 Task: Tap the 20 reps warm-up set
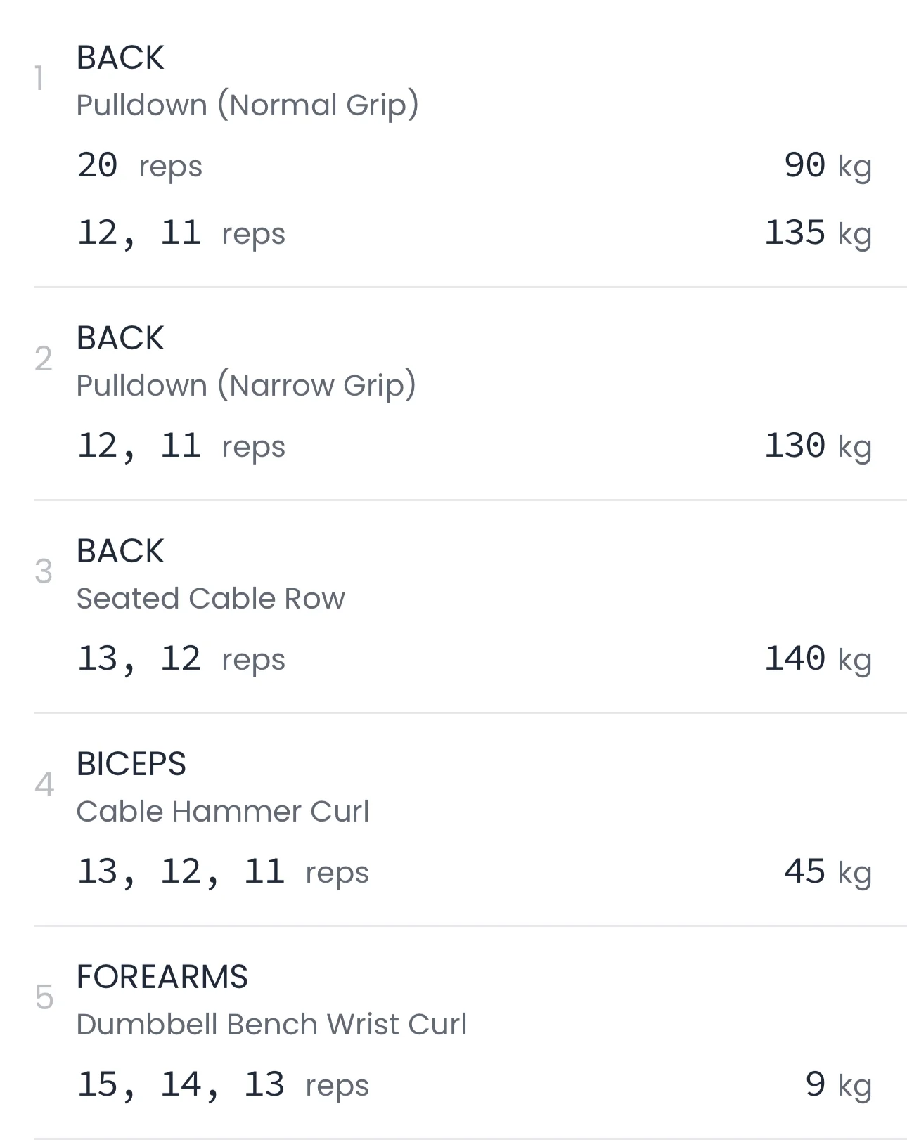click(x=139, y=166)
